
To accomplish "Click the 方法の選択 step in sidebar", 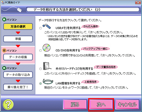I will point(18,26).
